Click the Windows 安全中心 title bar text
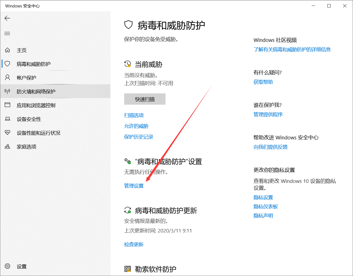This screenshot has height=276, width=353. pos(23,6)
